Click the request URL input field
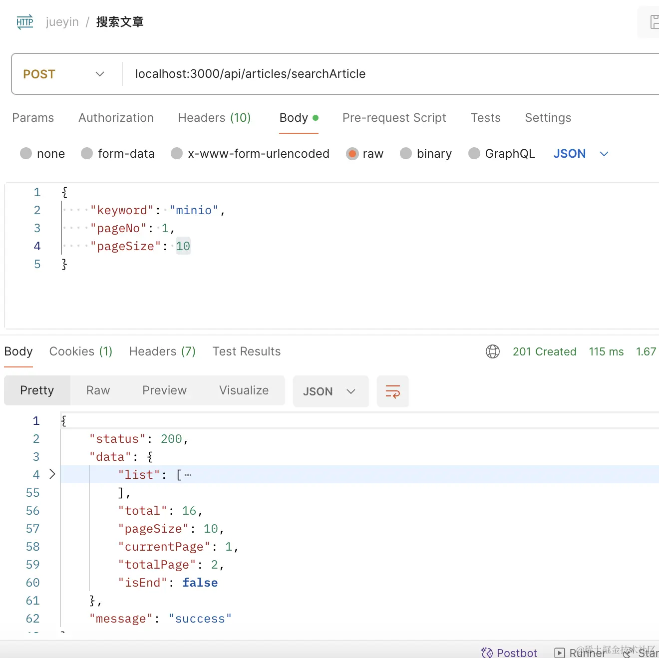The height and width of the screenshot is (658, 659). (x=349, y=74)
